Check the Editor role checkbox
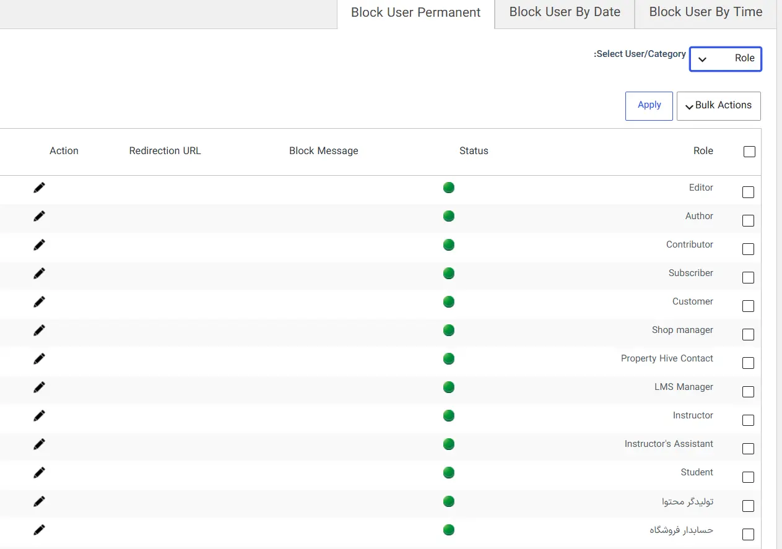The width and height of the screenshot is (782, 549). 748,192
